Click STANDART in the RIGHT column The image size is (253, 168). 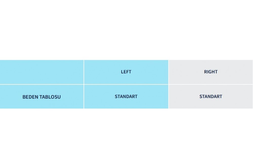point(211,96)
